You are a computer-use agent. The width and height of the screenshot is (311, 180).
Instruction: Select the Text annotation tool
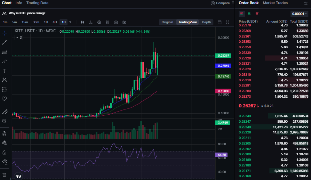click(5, 71)
